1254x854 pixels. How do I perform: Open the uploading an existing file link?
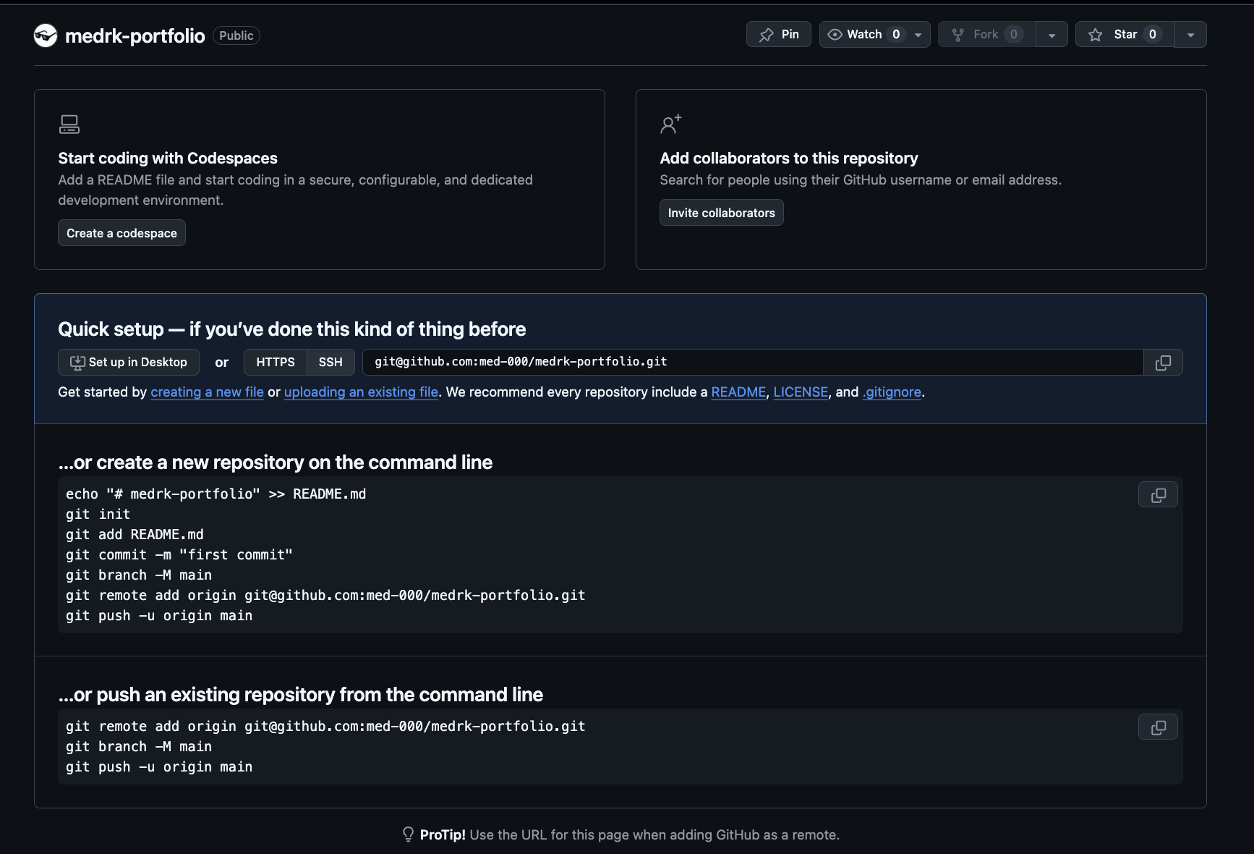coord(361,392)
